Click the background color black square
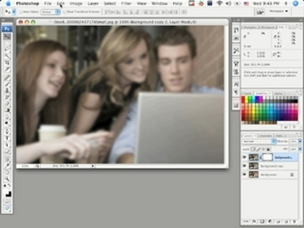The width and height of the screenshot is (304, 228). pyautogui.click(x=9, y=194)
